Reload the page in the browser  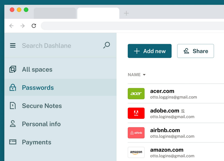[34, 26]
